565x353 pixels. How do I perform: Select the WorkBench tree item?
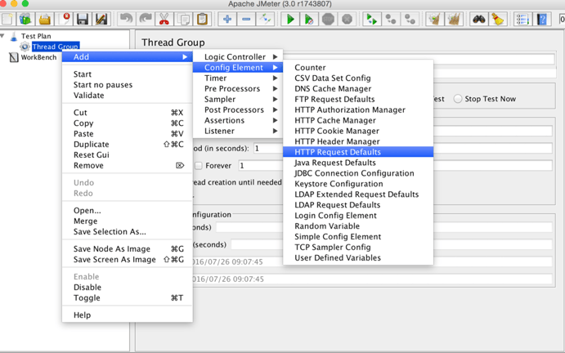tap(38, 57)
